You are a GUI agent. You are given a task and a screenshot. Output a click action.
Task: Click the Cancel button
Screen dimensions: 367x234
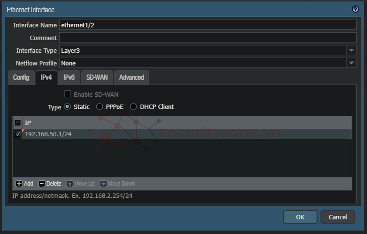point(338,217)
